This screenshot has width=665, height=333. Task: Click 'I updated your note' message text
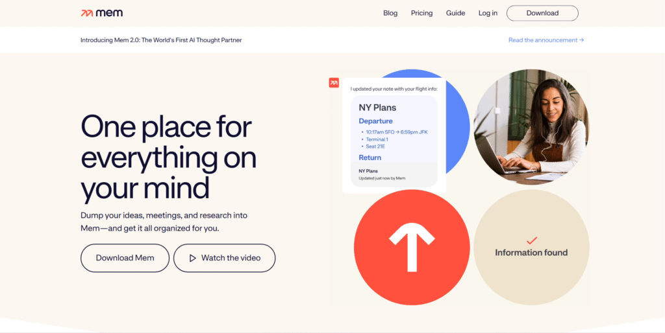click(x=394, y=89)
